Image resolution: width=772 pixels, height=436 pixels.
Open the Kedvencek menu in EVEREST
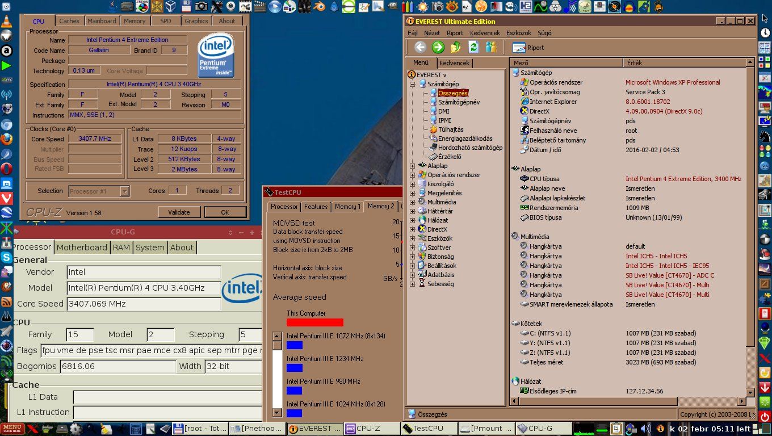485,33
